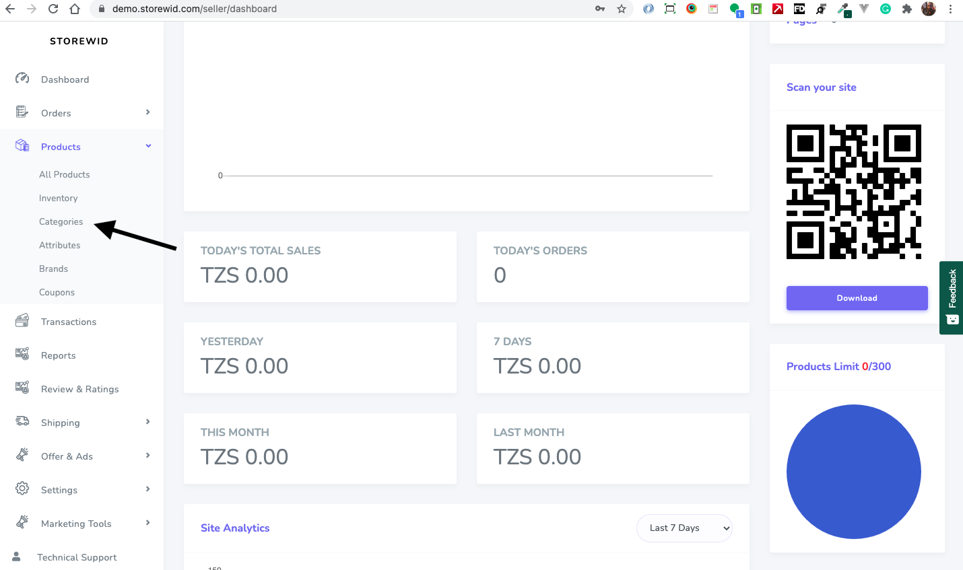The width and height of the screenshot is (963, 570).
Task: Open Categories submenu item
Action: point(61,221)
